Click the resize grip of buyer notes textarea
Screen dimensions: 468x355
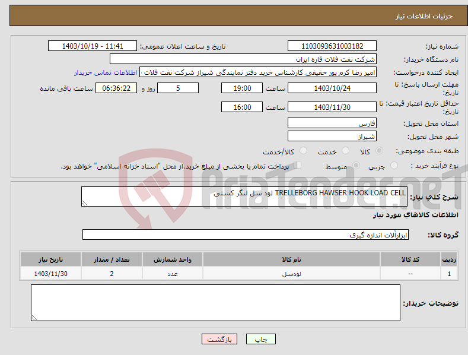[x=34, y=318]
